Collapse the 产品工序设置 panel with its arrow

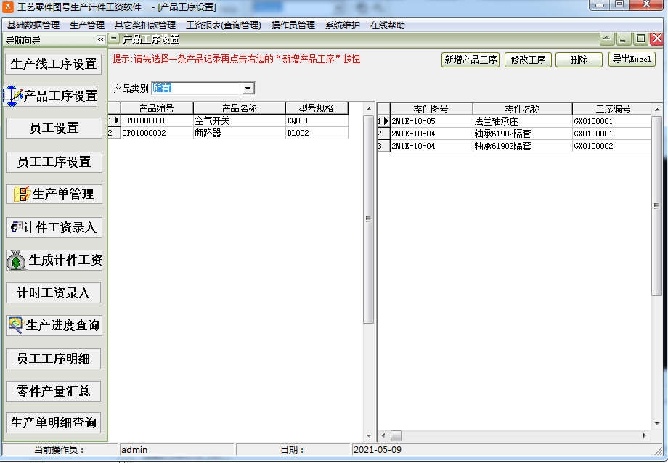pyautogui.click(x=605, y=39)
